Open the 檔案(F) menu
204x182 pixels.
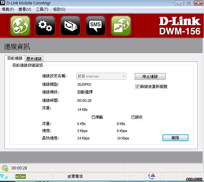tap(8, 9)
